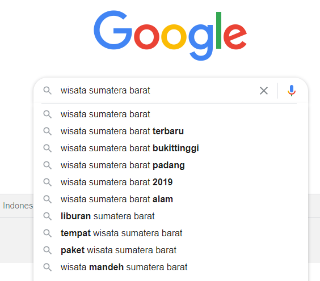
Task: Select 'liburan sumatera barat' suggestion
Action: (x=171, y=216)
